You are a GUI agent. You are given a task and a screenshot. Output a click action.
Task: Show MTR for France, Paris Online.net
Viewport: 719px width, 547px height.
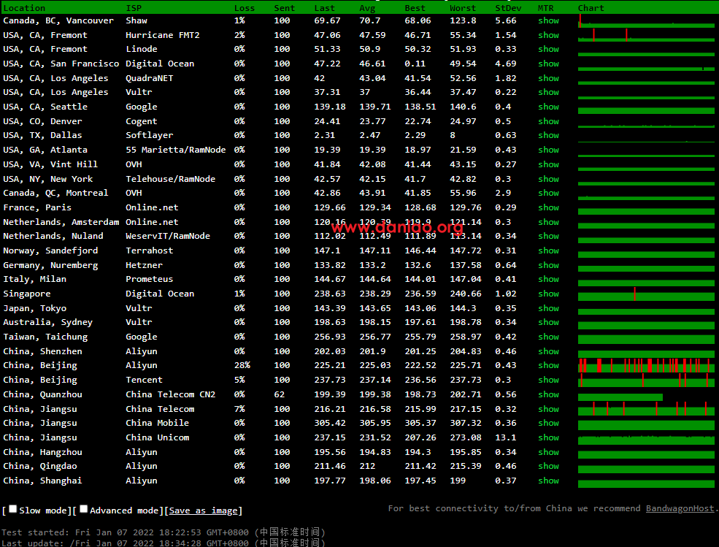click(548, 208)
